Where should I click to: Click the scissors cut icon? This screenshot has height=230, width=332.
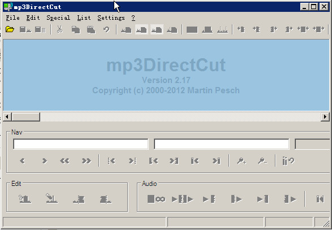point(60,29)
